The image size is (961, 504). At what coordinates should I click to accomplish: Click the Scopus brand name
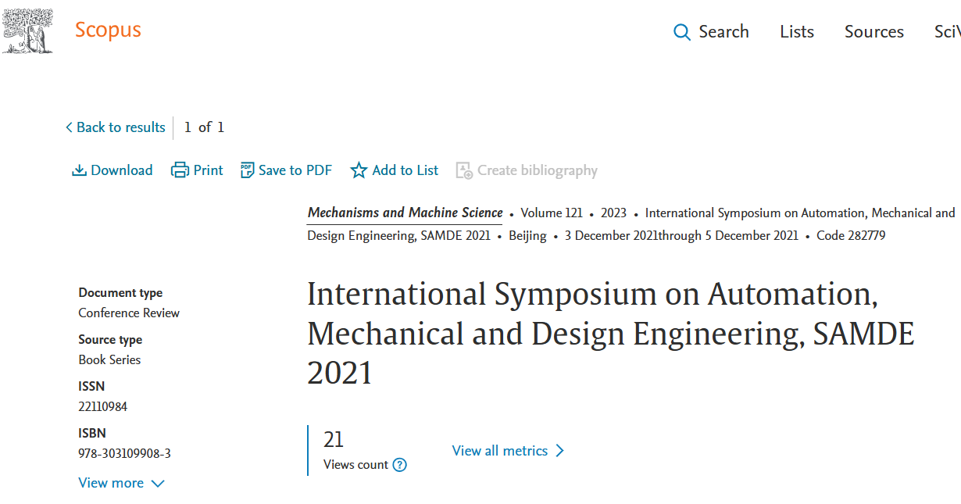pos(108,30)
